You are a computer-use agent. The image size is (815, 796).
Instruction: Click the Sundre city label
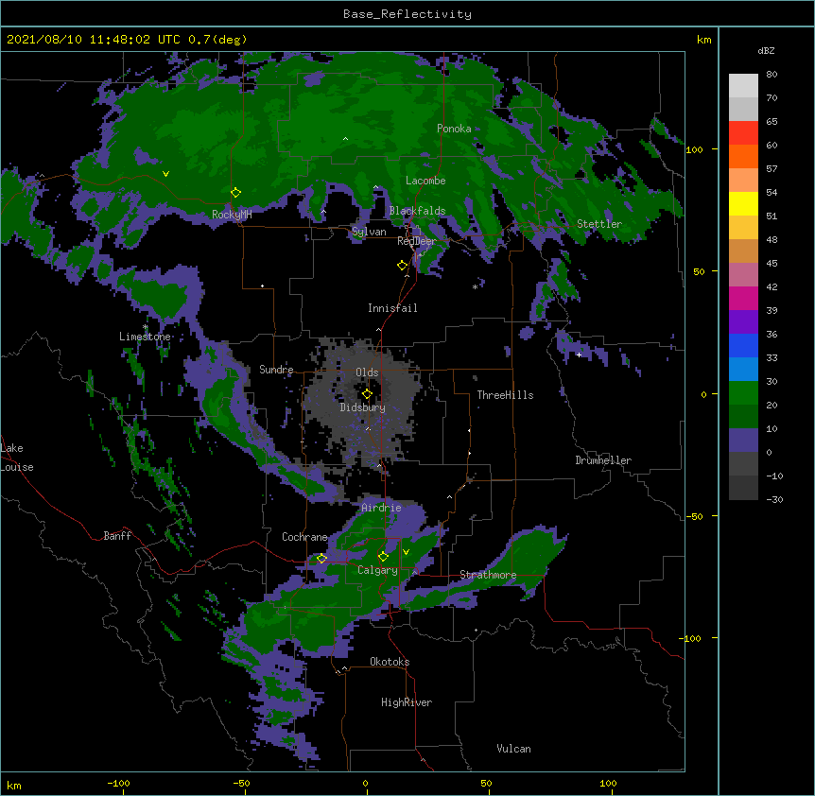click(x=276, y=370)
